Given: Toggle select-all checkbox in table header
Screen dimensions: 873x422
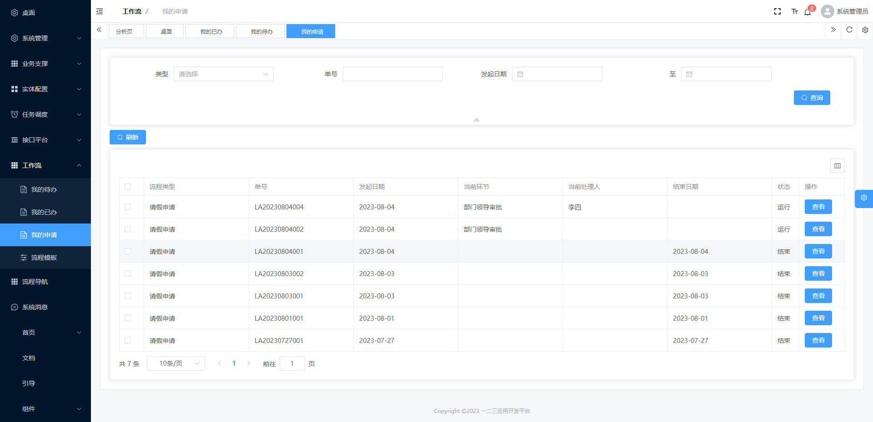Looking at the screenshot, I should click(x=128, y=187).
